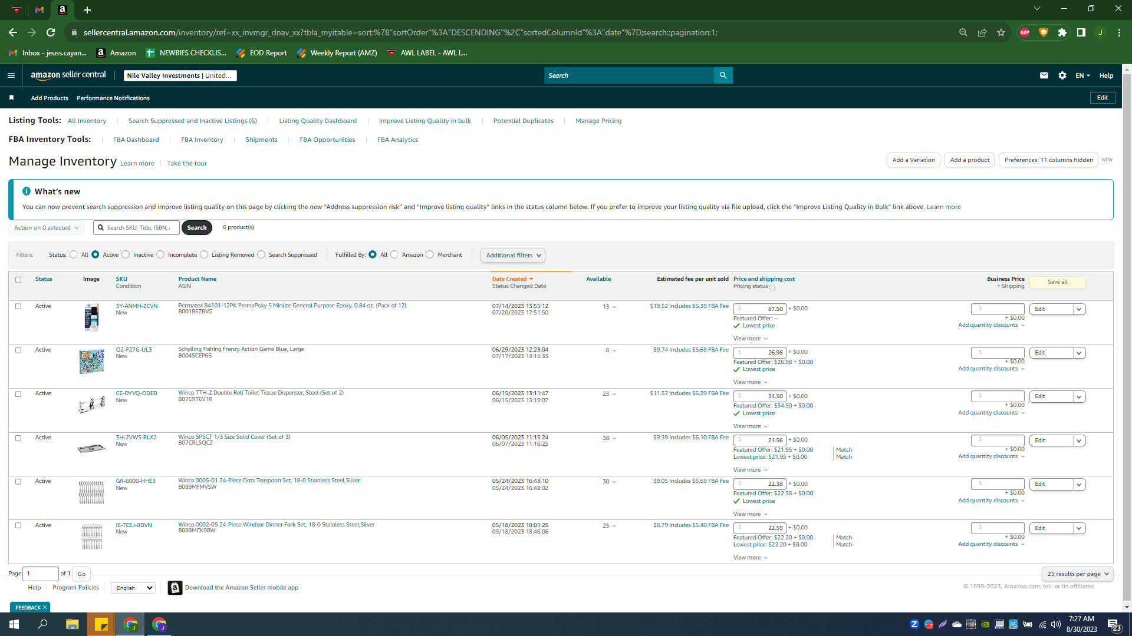
Task: Select the Status All radio button
Action: click(x=73, y=255)
